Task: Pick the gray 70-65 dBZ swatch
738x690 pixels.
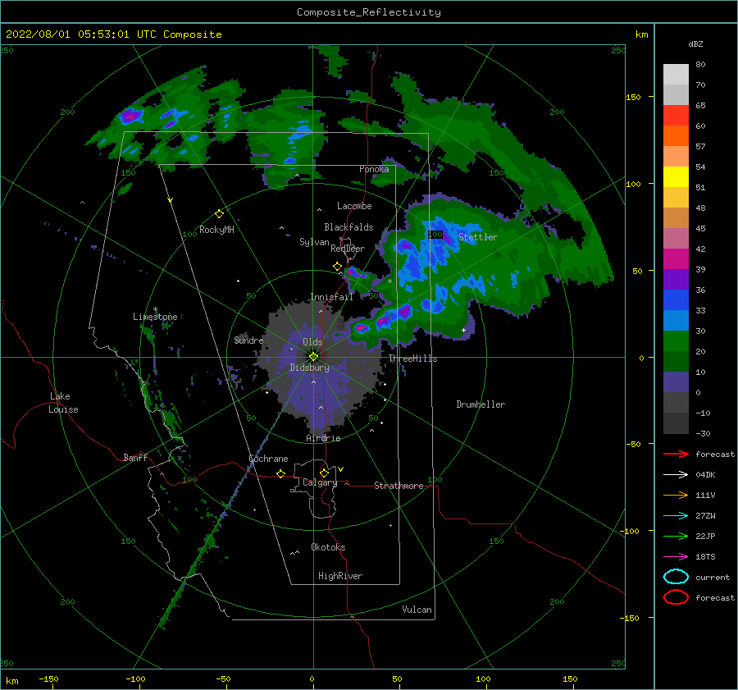Action: coord(676,94)
